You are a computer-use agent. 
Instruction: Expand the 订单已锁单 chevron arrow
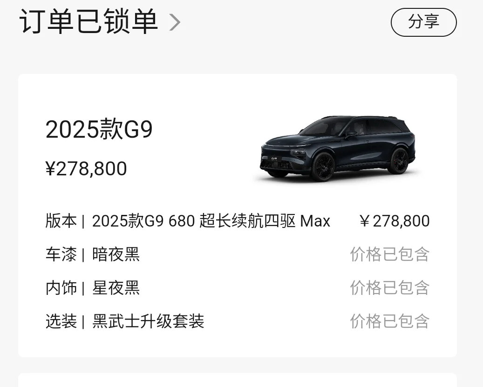tap(175, 22)
